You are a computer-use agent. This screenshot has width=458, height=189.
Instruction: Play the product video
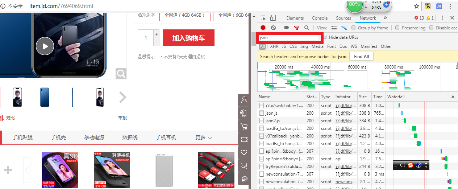point(45,46)
